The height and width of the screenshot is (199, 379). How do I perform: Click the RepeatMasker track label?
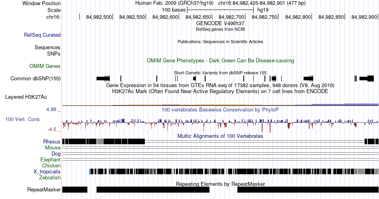pyautogui.click(x=44, y=189)
